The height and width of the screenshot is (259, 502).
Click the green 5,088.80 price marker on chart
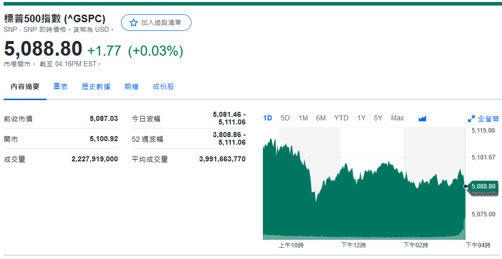tap(483, 186)
